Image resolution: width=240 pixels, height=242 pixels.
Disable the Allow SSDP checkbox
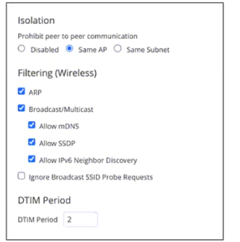(32, 142)
